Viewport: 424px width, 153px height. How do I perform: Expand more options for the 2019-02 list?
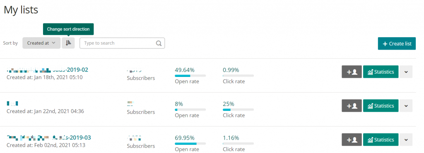(406, 72)
